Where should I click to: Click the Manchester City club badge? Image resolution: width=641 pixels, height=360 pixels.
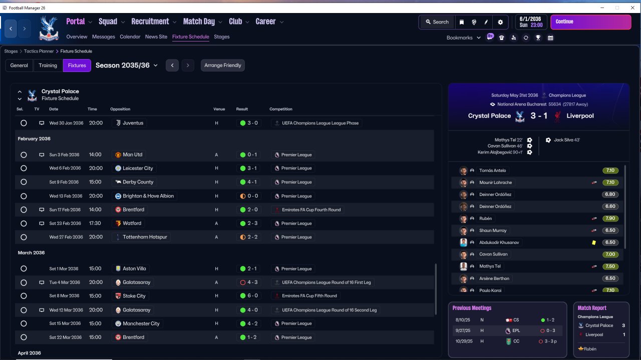click(118, 323)
